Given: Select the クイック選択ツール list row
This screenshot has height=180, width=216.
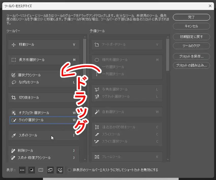Looking at the screenshot, I should (x=43, y=120).
